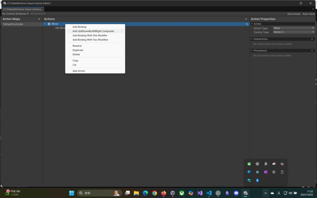Open Discord from the taskbar

tap(236, 193)
